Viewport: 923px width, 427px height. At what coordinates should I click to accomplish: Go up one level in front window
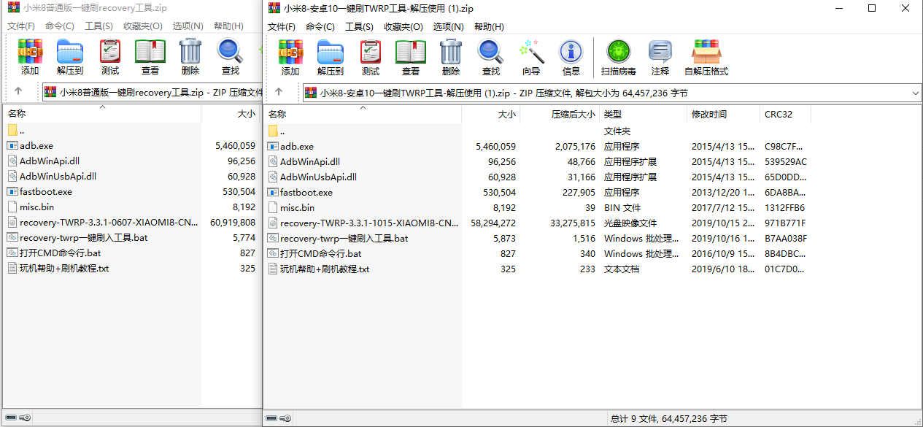tap(278, 93)
